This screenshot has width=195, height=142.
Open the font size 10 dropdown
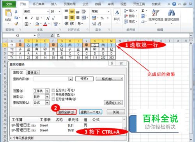tap(59, 12)
